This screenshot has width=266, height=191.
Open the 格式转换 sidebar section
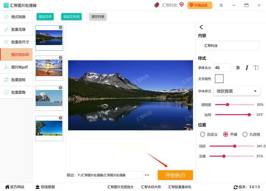click(16, 17)
